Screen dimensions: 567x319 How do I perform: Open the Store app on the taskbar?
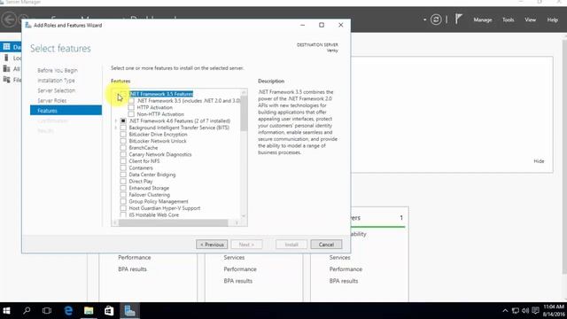109,311
